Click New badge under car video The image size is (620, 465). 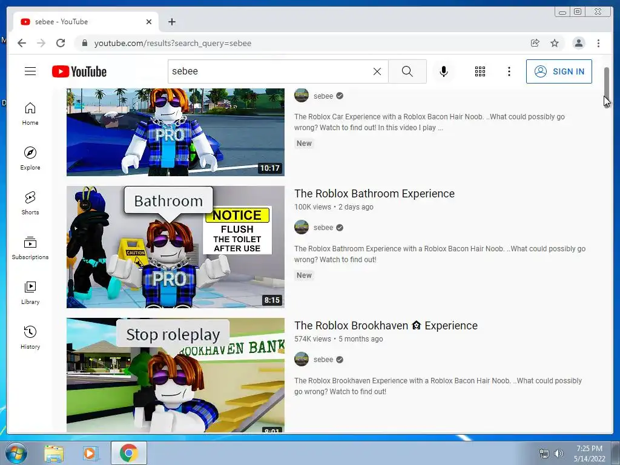point(304,143)
